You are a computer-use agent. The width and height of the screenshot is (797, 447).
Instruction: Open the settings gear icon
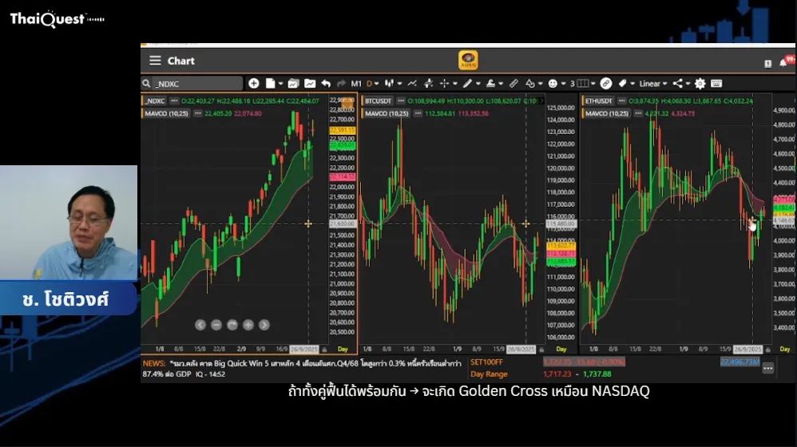[x=700, y=83]
